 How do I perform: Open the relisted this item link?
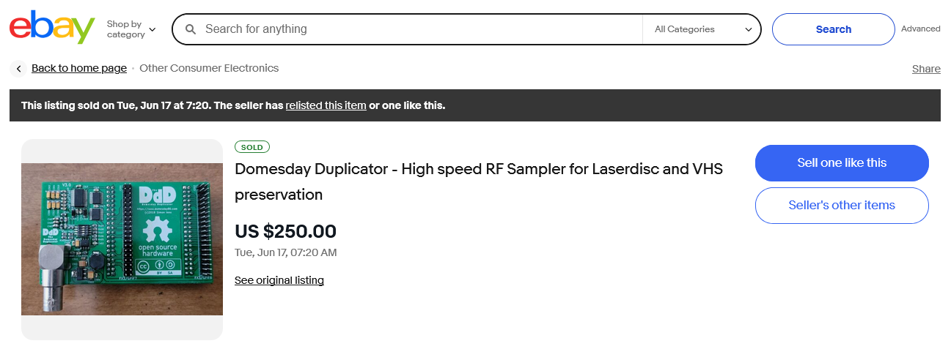coord(326,105)
